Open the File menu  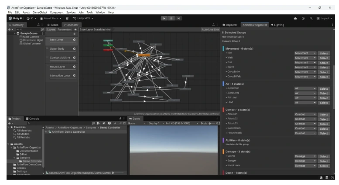pyautogui.click(x=10, y=12)
